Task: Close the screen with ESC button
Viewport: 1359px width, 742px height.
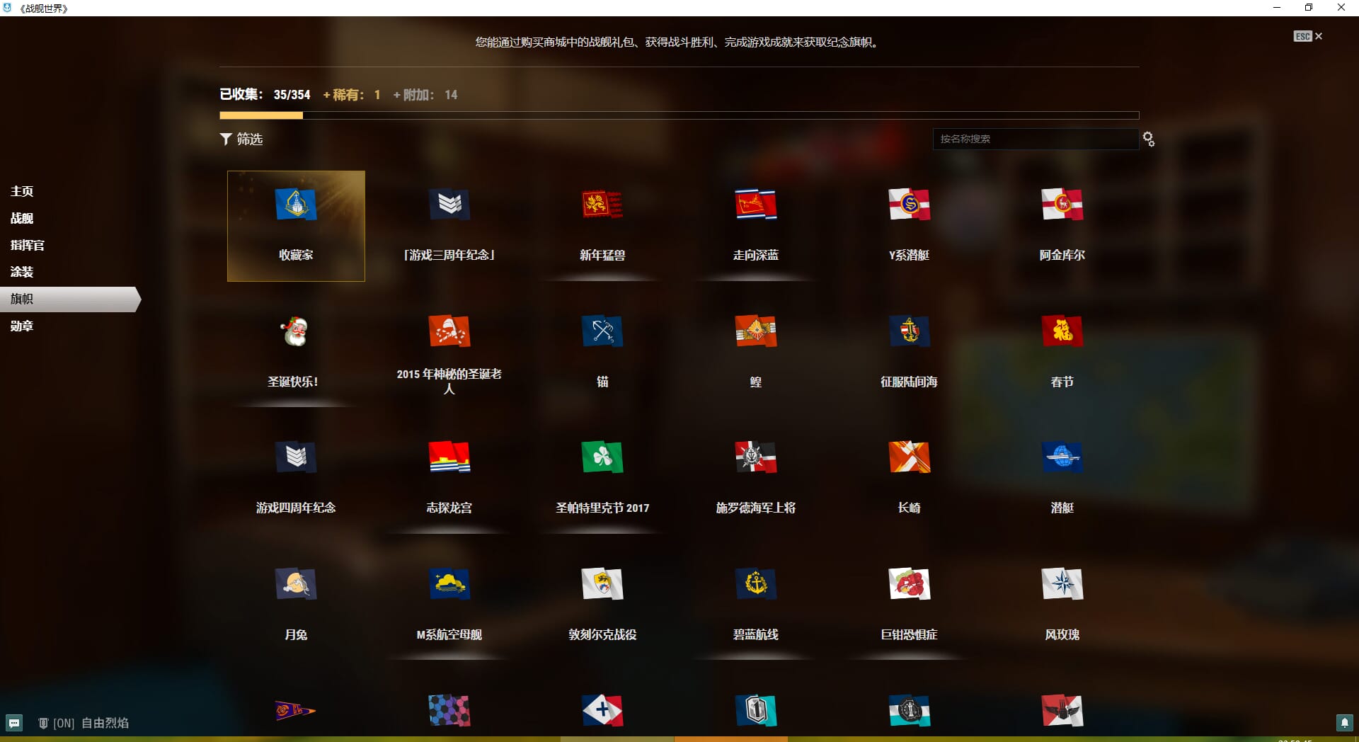Action: (1308, 36)
